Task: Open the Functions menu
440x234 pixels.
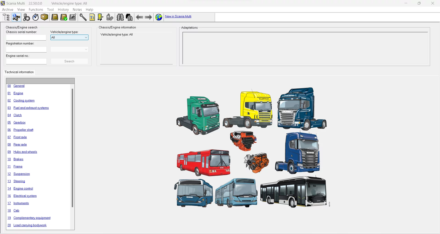Action: [35, 9]
